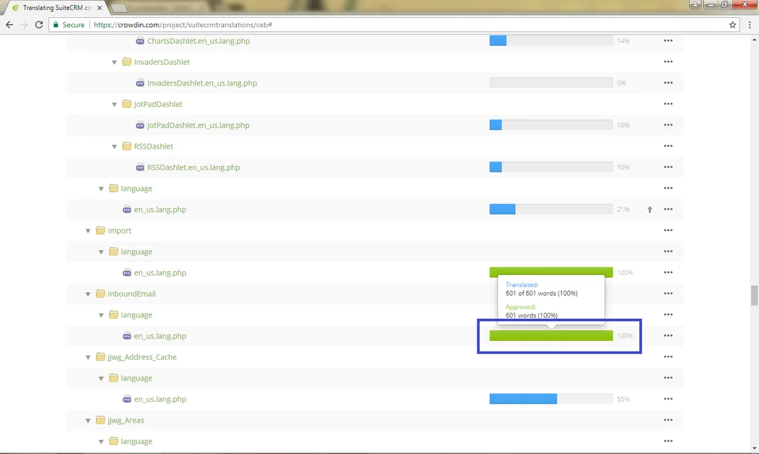The image size is (759, 454).
Task: Click upload arrow icon beside 21% file
Action: [x=649, y=209]
